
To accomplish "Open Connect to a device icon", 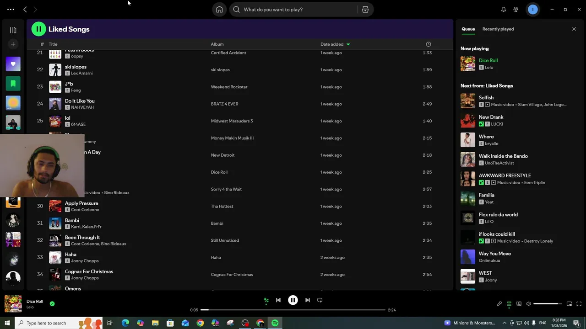I will [x=519, y=304].
